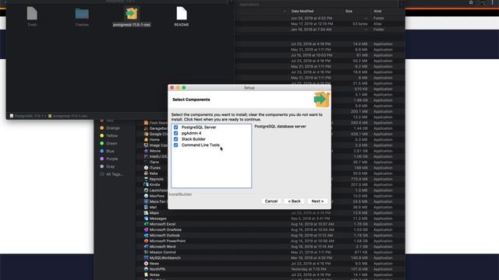Select the Mail app icon in list
This screenshot has width=499, height=280.
[x=146, y=207]
